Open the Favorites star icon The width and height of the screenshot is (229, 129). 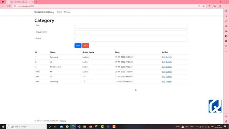pos(209,6)
